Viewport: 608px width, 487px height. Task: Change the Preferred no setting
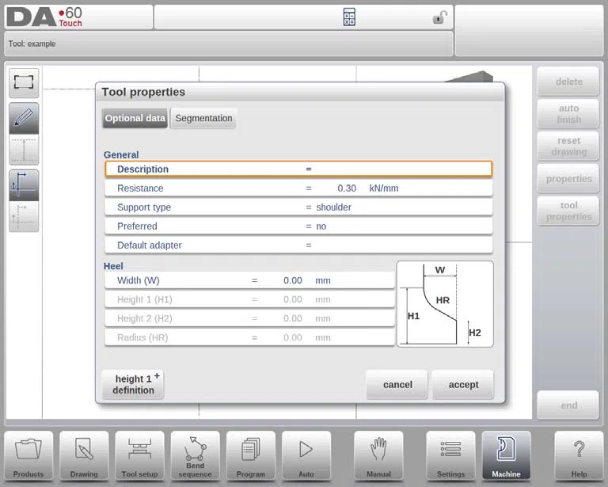[298, 226]
